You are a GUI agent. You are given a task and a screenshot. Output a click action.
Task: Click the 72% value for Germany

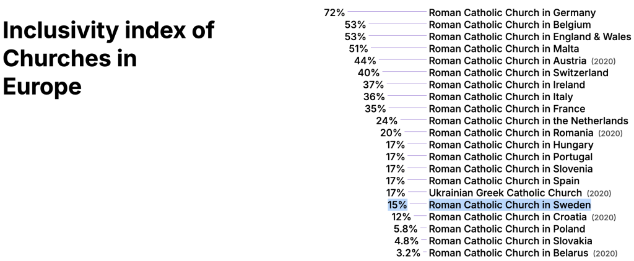click(x=334, y=12)
